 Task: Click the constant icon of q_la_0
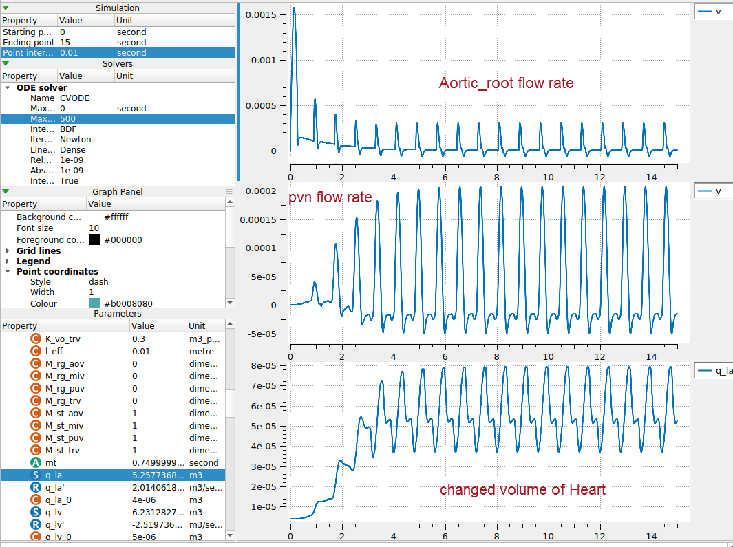tap(36, 500)
